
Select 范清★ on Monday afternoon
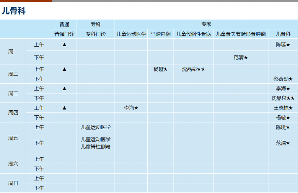[x=241, y=57]
